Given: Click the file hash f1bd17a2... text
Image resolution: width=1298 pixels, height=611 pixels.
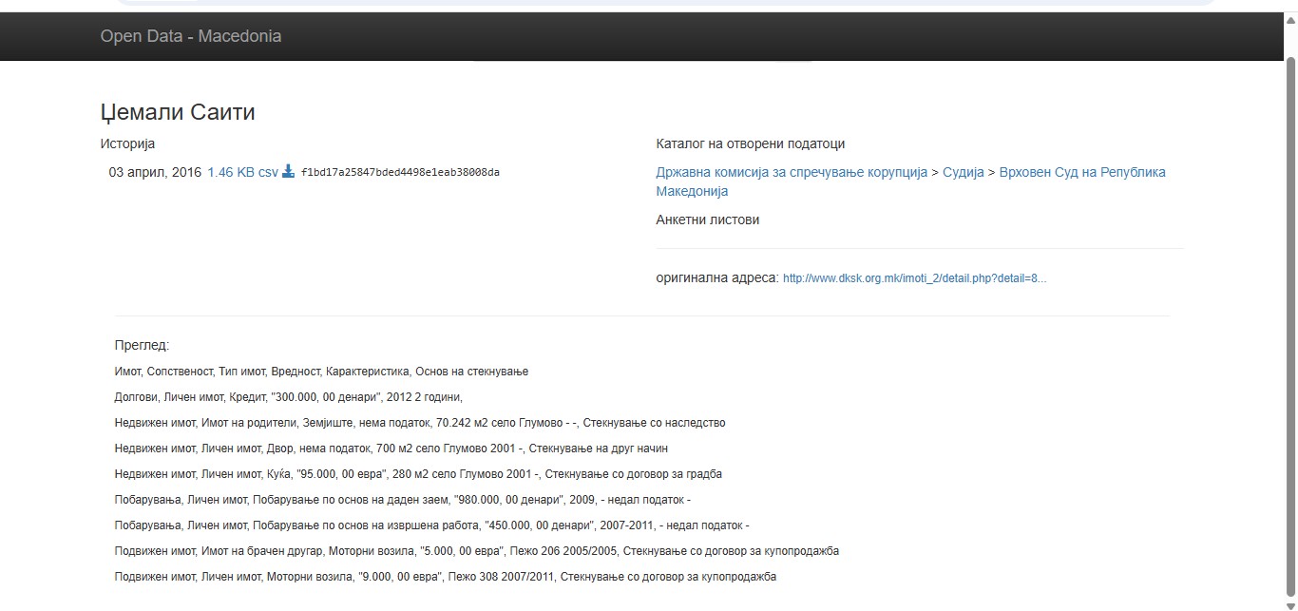Looking at the screenshot, I should click(400, 173).
